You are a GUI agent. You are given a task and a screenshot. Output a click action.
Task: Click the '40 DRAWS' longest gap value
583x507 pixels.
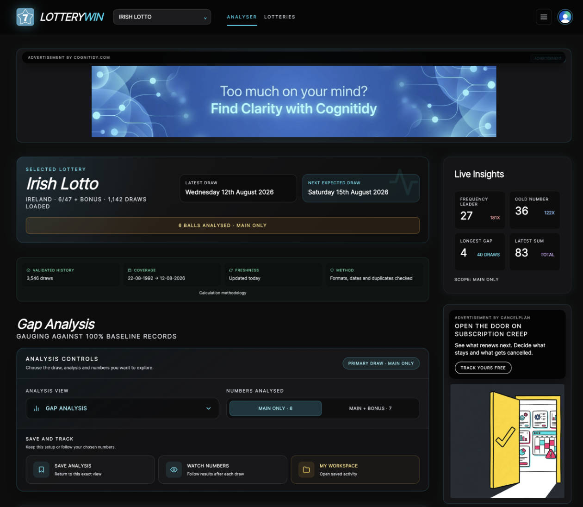tap(488, 255)
